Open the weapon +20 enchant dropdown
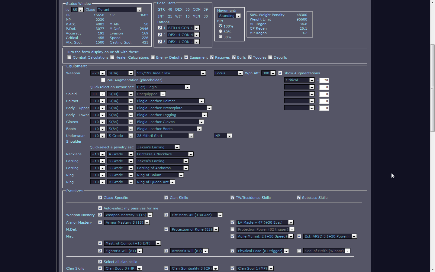This screenshot has width=435, height=272. coord(98,73)
